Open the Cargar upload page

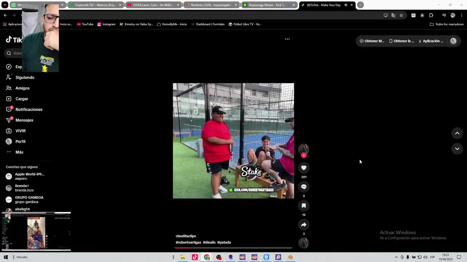22,99
